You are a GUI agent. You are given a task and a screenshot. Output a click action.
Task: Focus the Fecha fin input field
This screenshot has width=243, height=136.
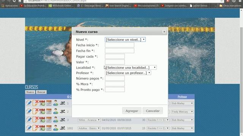pyautogui.click(x=120, y=51)
